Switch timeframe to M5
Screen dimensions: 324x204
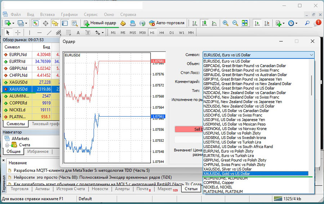point(123,33)
